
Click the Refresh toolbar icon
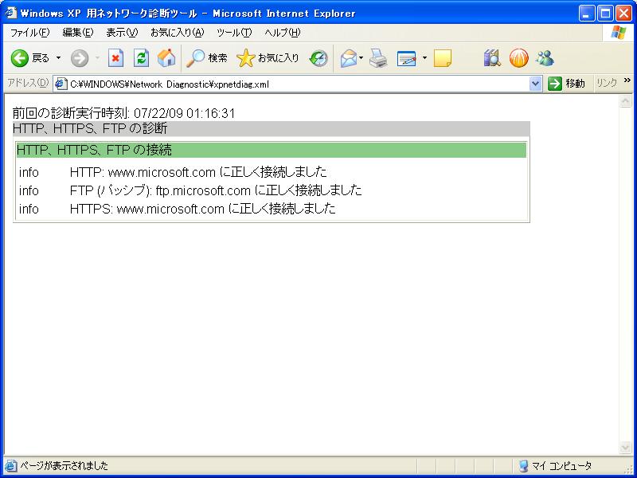(x=141, y=58)
